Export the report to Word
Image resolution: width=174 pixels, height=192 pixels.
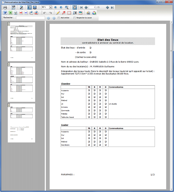[x=5, y=13]
